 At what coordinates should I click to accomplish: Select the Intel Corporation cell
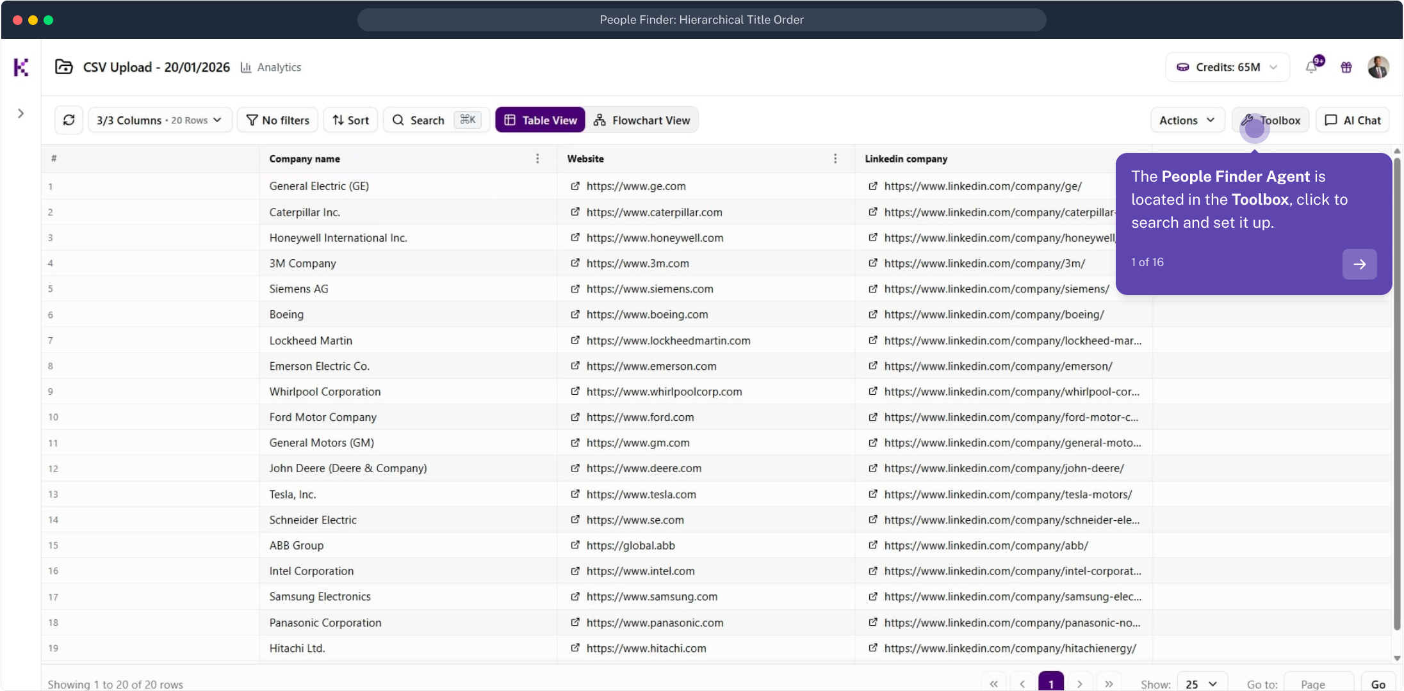[408, 571]
